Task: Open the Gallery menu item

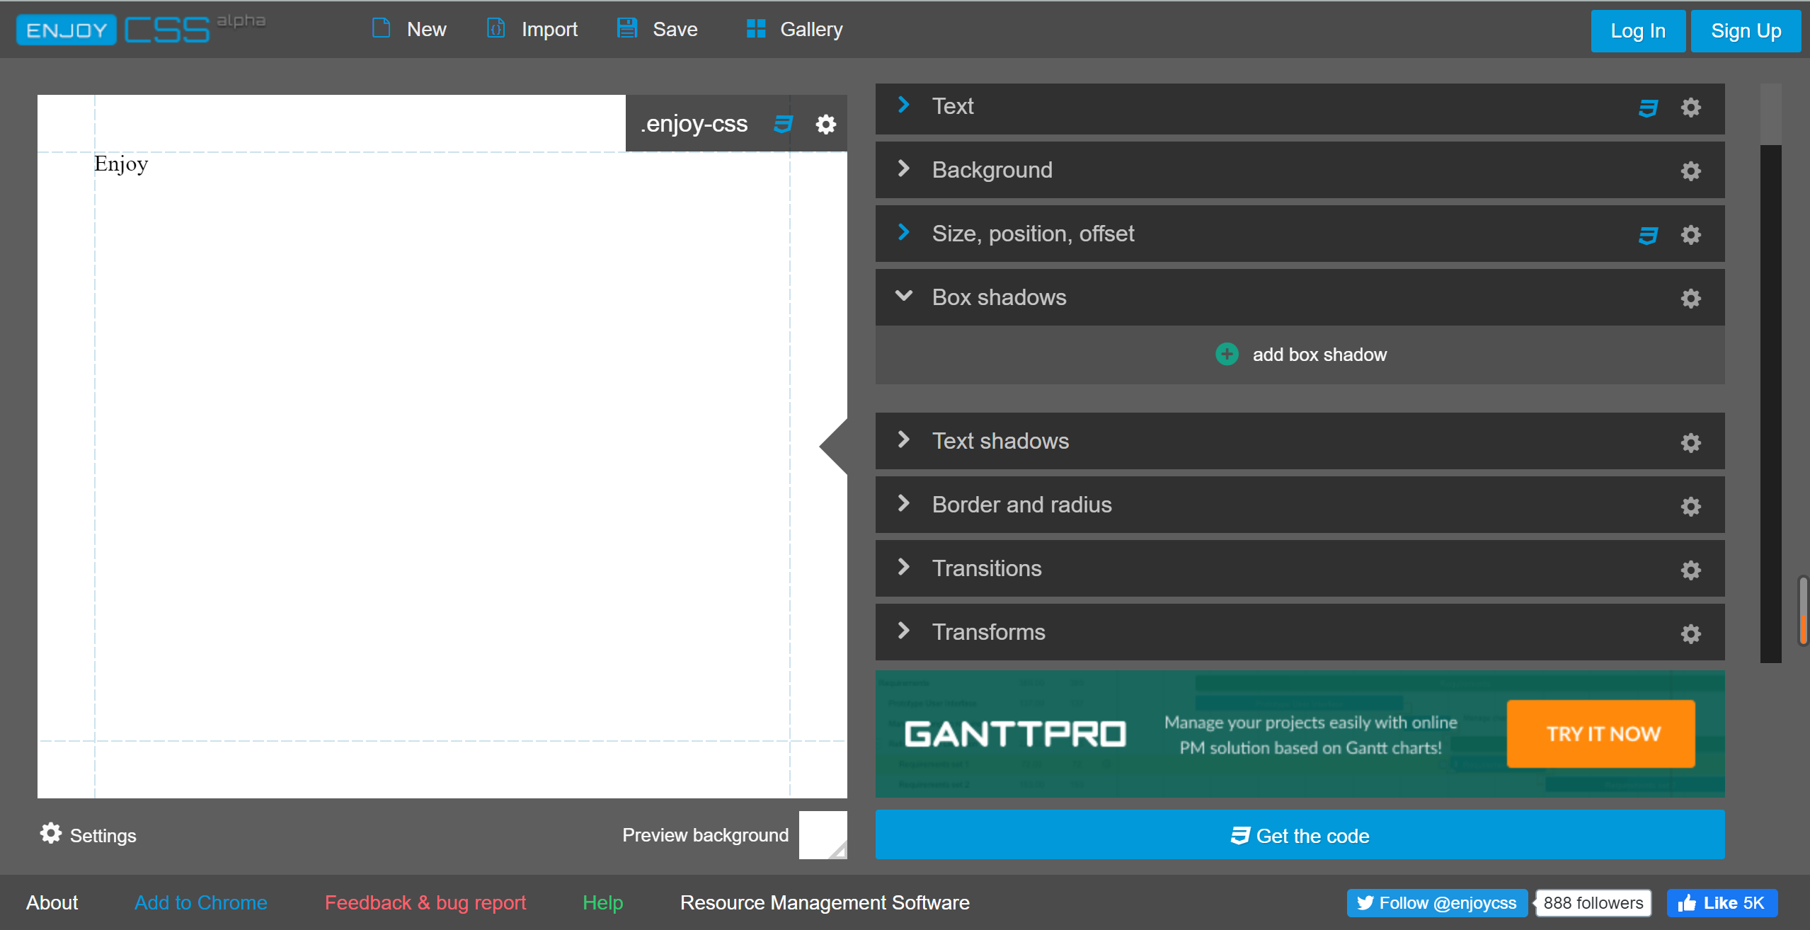Action: pos(794,30)
